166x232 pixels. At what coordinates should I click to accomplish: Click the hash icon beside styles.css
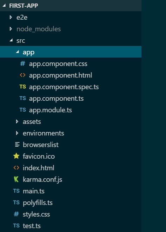[x=16, y=214]
